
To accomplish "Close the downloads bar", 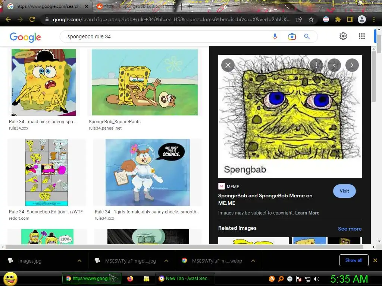I will [375, 260].
